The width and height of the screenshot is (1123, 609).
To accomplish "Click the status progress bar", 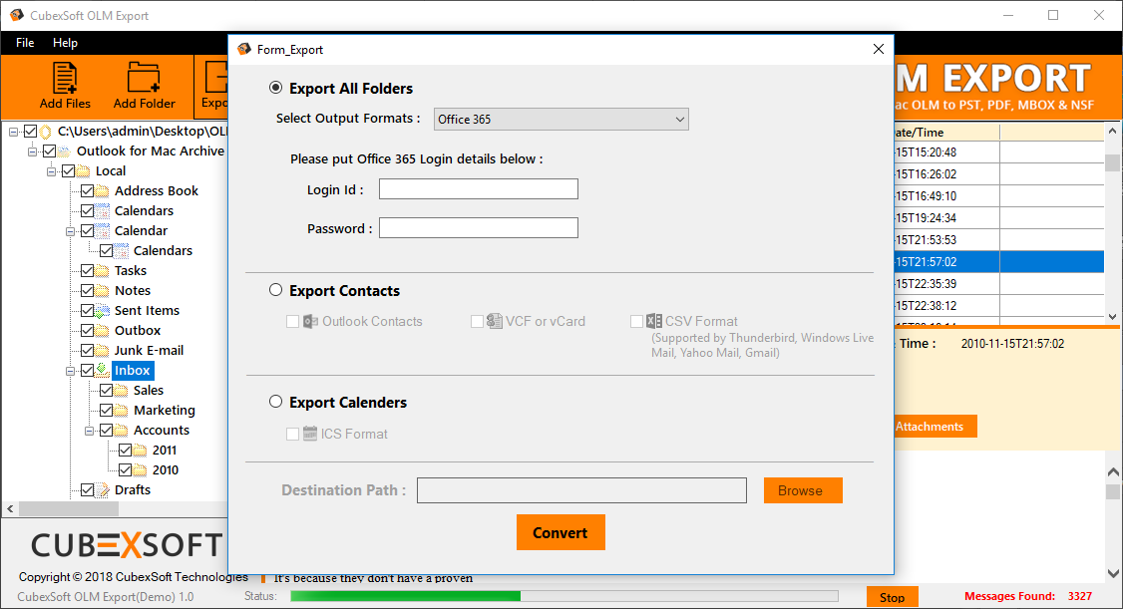I will pos(564,596).
